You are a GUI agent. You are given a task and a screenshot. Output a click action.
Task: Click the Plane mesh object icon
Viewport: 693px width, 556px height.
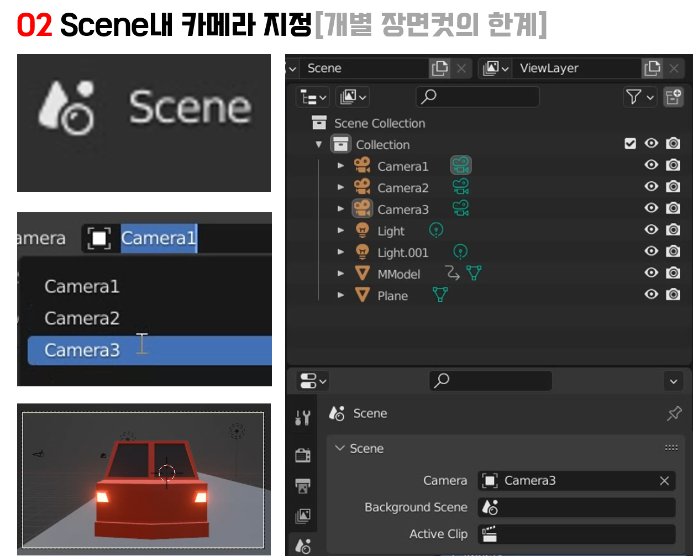click(x=362, y=295)
